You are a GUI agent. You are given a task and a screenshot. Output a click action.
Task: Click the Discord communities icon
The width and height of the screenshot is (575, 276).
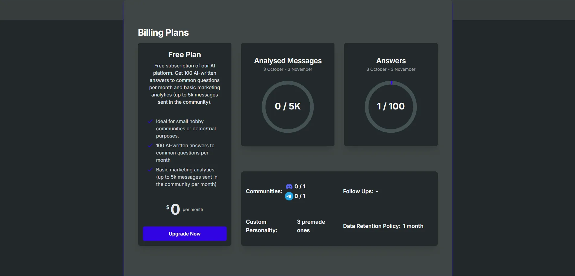(289, 187)
